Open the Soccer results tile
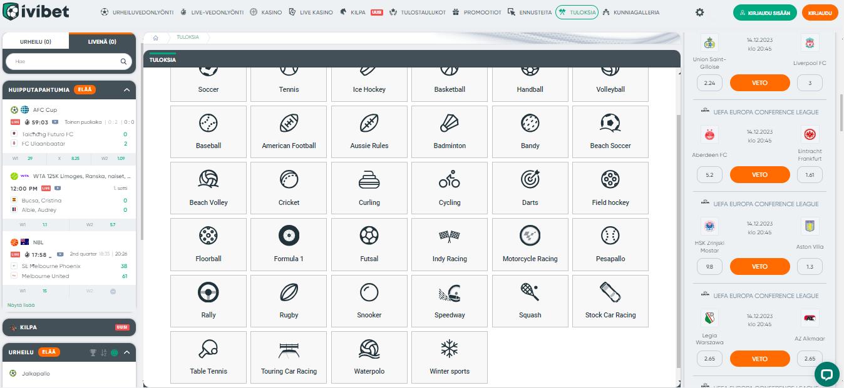The image size is (844, 388). tap(208, 84)
